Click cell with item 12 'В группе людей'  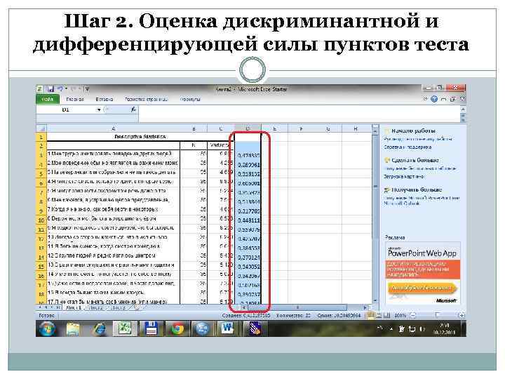tap(114, 255)
